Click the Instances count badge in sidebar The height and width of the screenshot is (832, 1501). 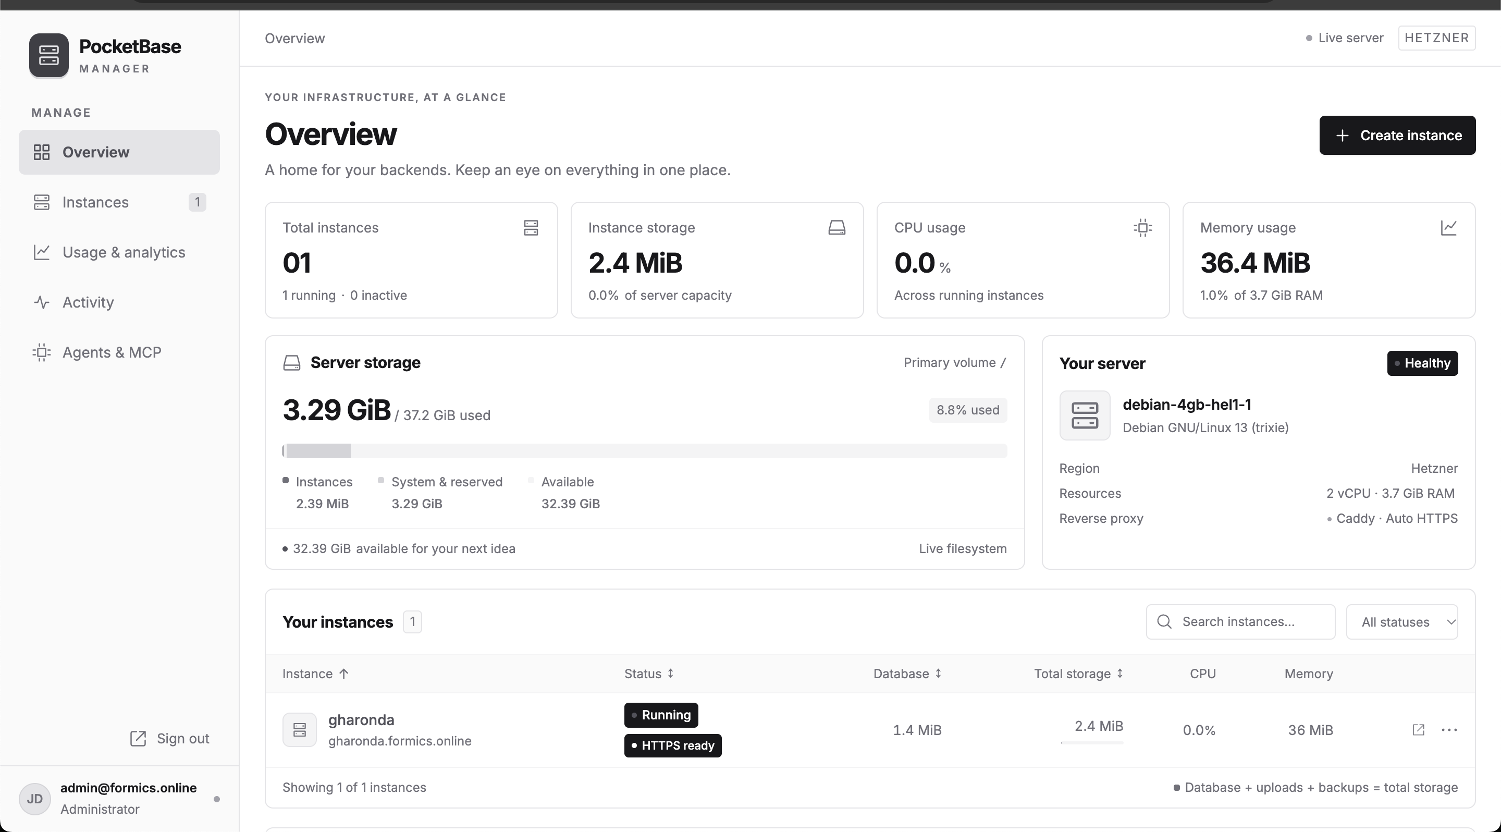click(198, 202)
